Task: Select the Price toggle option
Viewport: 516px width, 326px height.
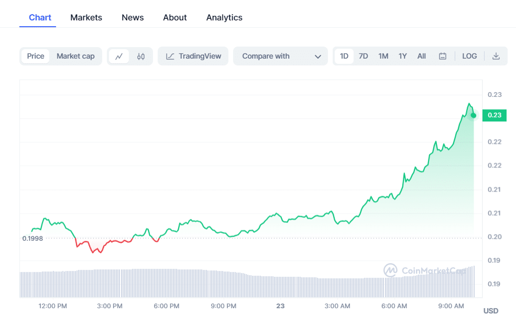Action: pos(36,56)
